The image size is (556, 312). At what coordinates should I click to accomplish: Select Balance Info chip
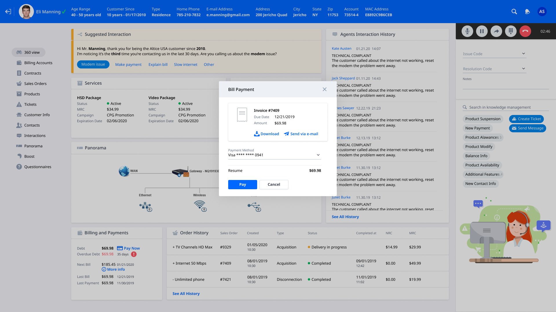[x=476, y=156]
